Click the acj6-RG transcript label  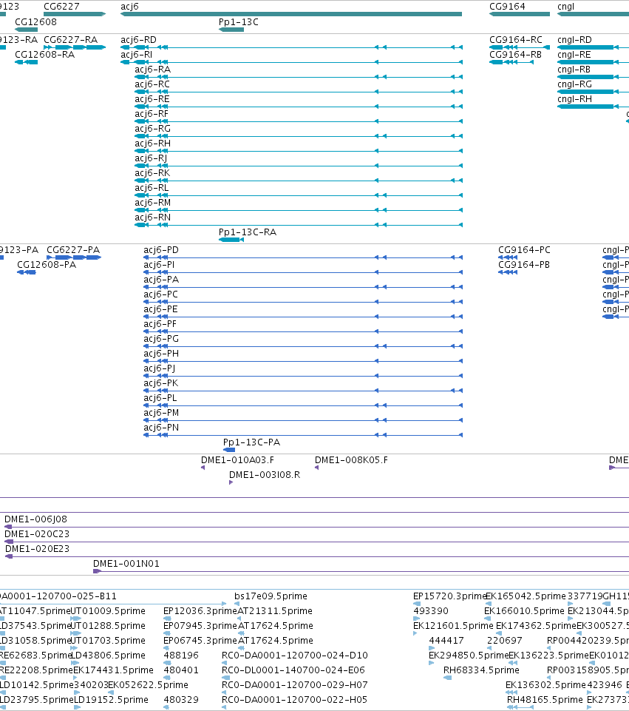(x=152, y=128)
